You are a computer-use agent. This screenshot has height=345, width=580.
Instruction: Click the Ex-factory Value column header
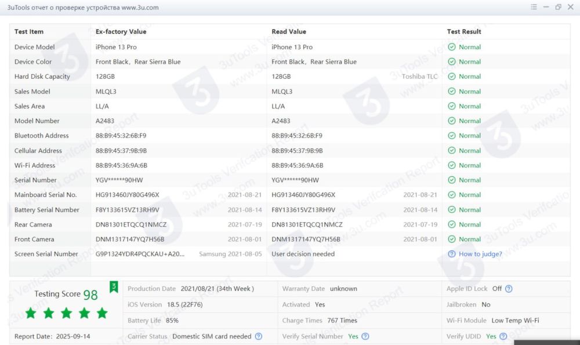point(121,32)
